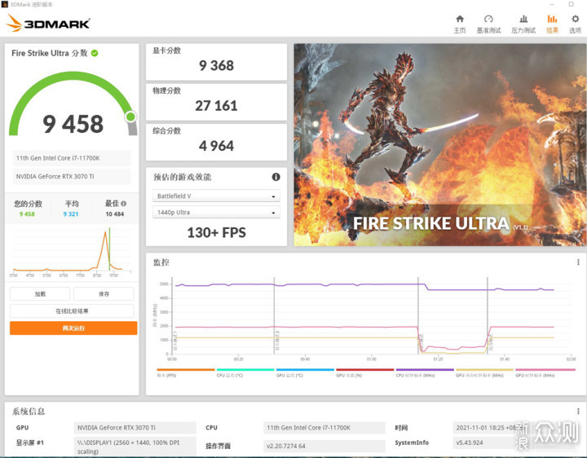The image size is (587, 458).
Task: Click the GPU field in 系统信息
Action: (x=135, y=428)
